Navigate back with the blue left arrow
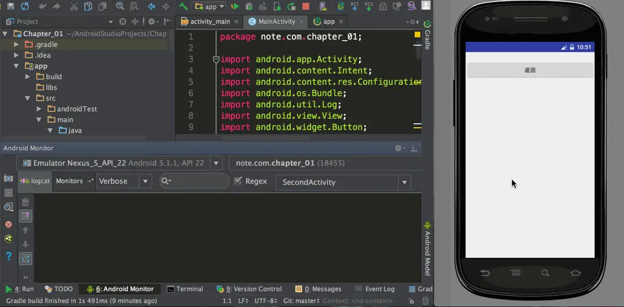 [151, 6]
